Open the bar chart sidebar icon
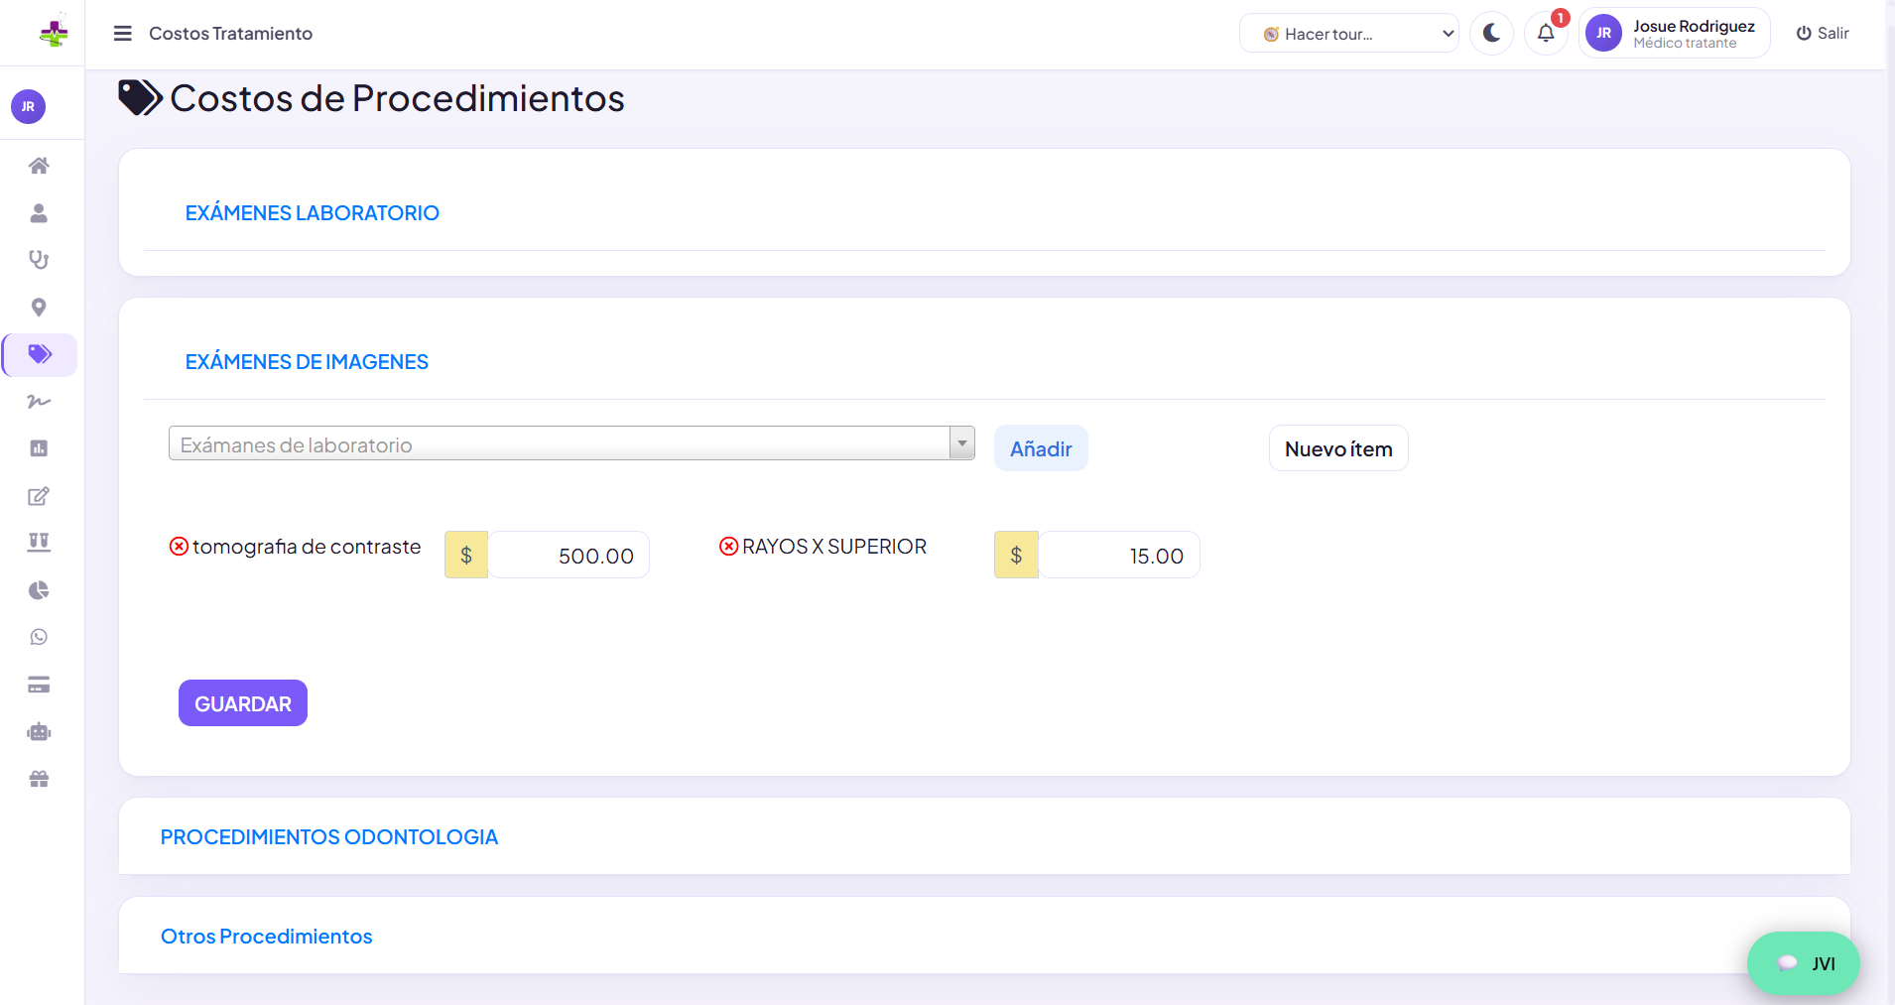 point(39,448)
